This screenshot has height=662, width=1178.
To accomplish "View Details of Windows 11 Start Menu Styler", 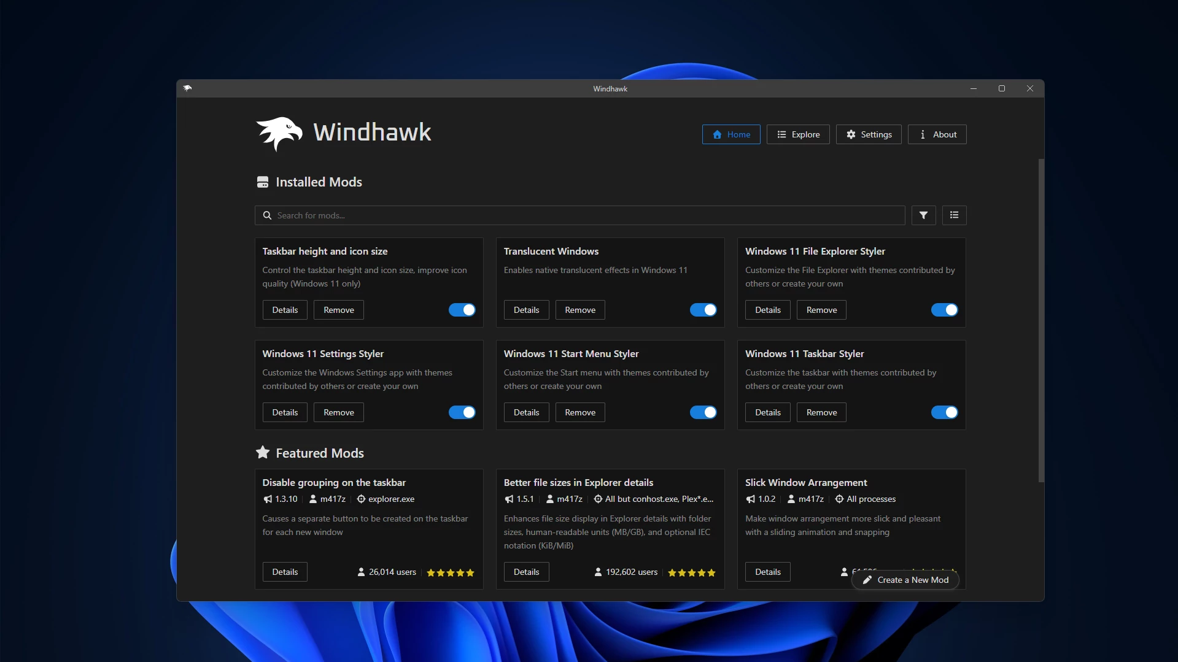I will click(527, 412).
